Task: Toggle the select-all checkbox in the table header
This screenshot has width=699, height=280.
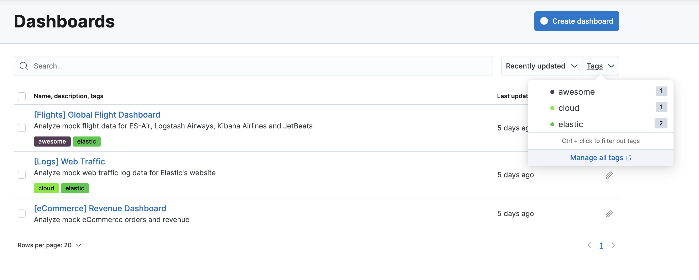Action: coord(22,96)
